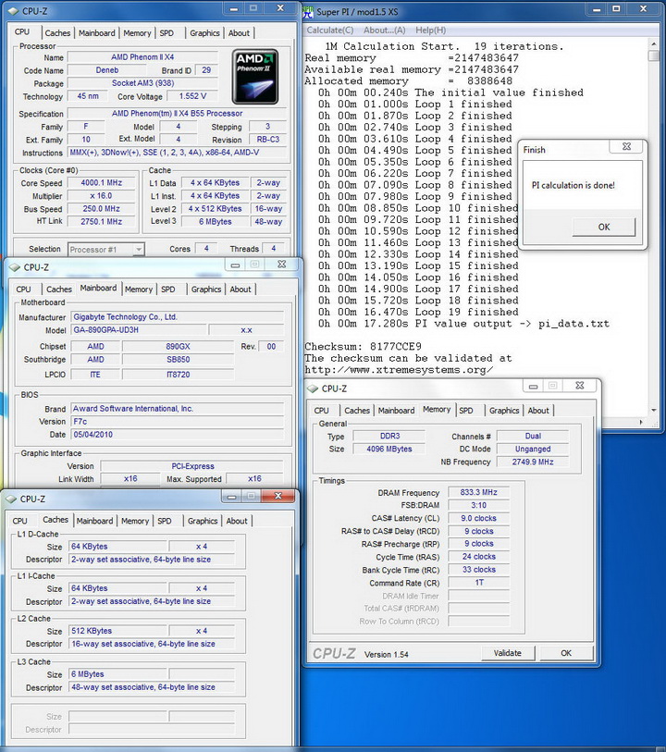666x752 pixels.
Task: Switch to Mainboard tab in top CPU-Z window
Action: (x=97, y=33)
